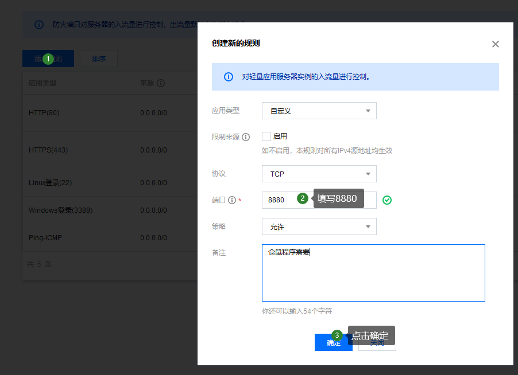Click the banner text 对轻量应用服务器实例的入流量进行控制

306,77
